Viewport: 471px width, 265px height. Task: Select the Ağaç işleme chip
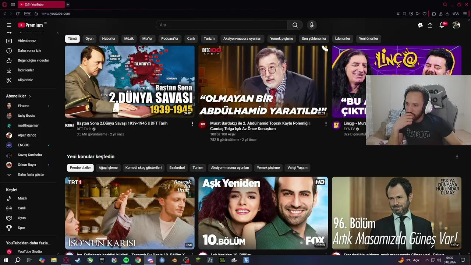click(108, 167)
